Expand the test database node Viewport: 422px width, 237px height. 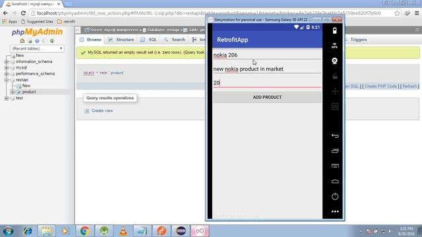[x=7, y=98]
